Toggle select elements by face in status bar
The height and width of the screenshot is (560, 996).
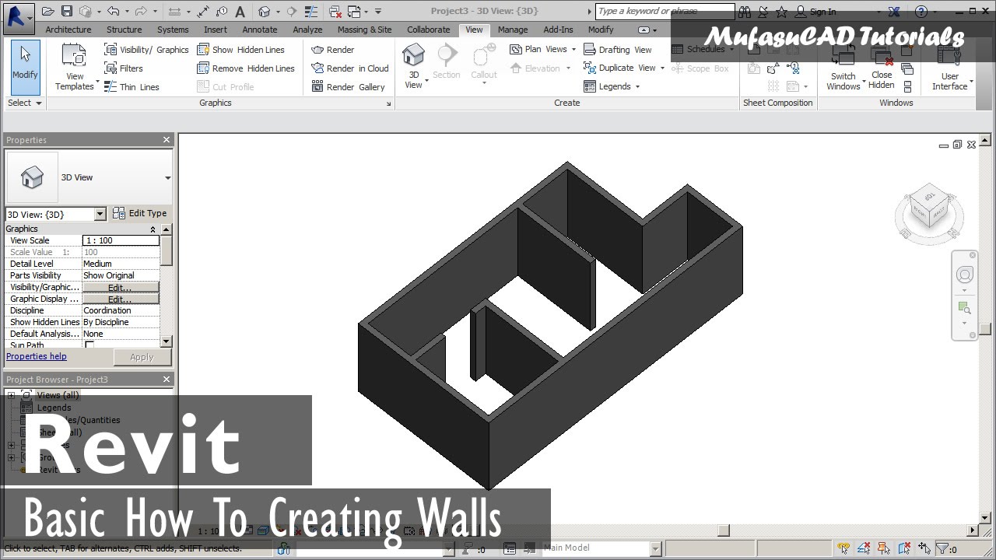click(x=904, y=548)
